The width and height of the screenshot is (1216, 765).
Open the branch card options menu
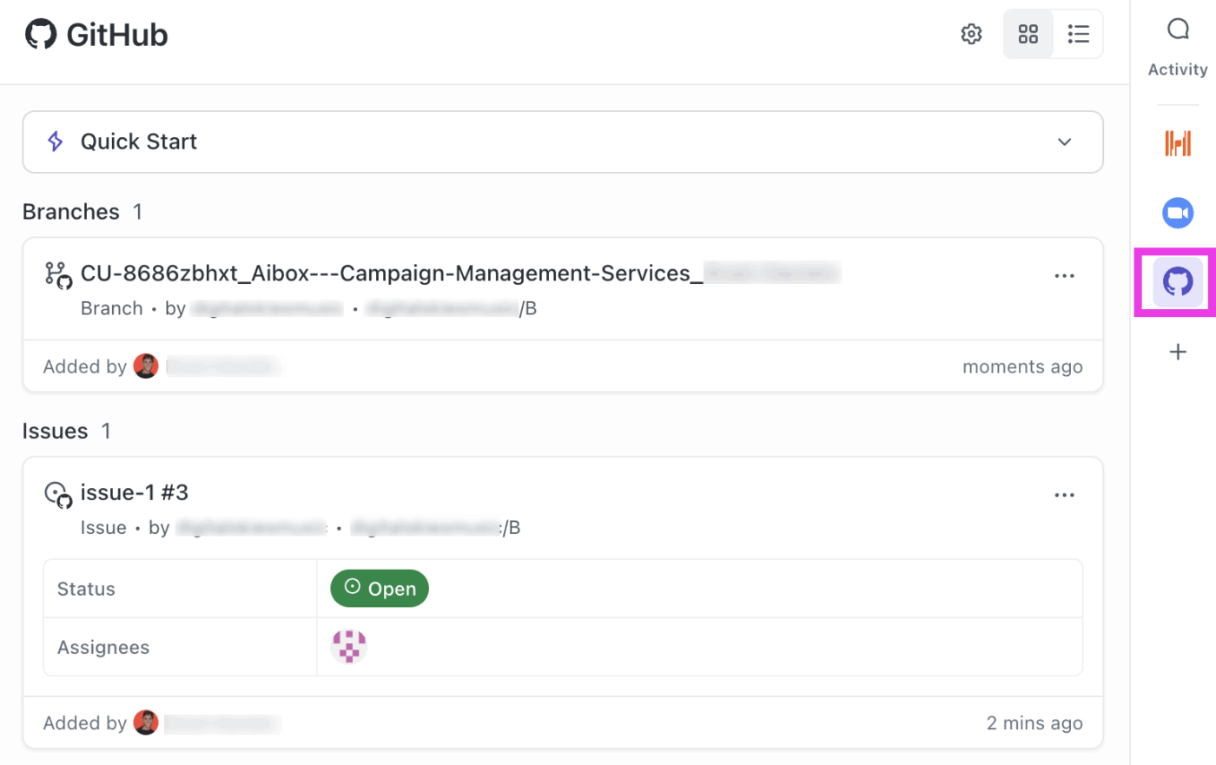1064,275
